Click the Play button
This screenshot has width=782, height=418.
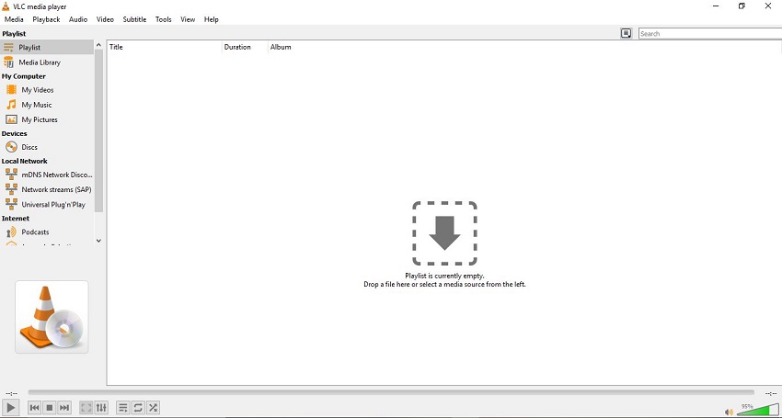[10, 408]
